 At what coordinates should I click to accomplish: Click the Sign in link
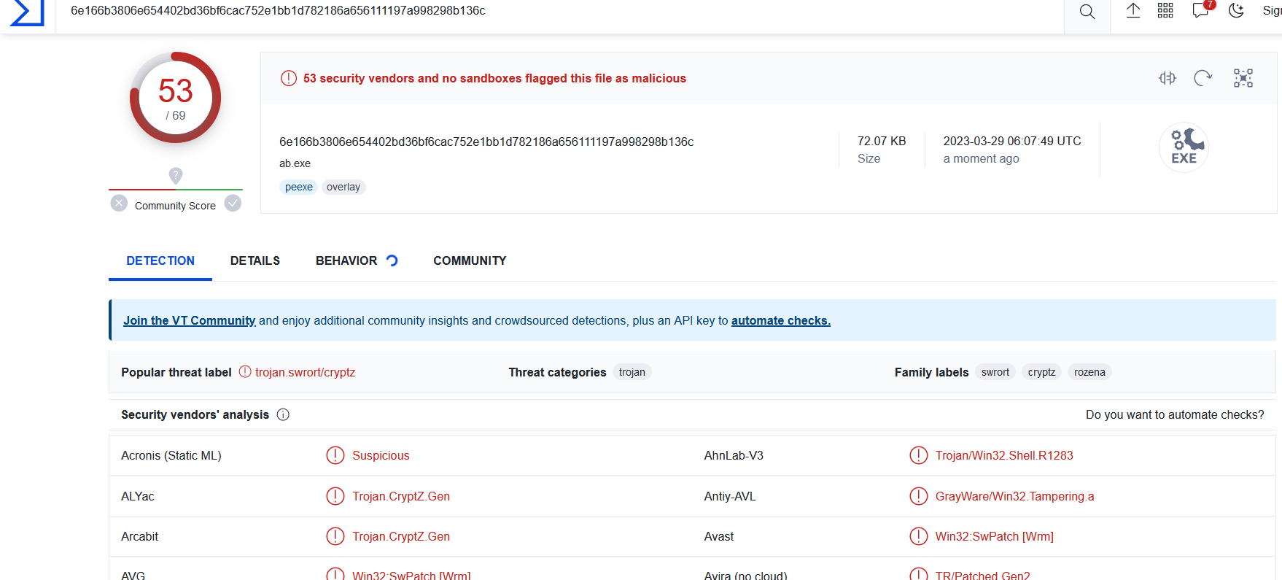[x=1272, y=11]
